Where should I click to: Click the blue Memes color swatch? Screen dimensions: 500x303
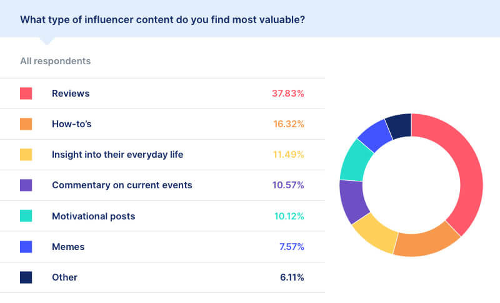point(26,247)
